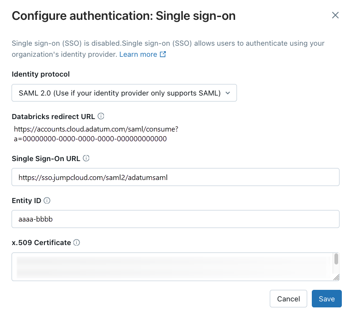The height and width of the screenshot is (324, 352).
Task: Click the external link icon beside Learn more
Action: [163, 54]
